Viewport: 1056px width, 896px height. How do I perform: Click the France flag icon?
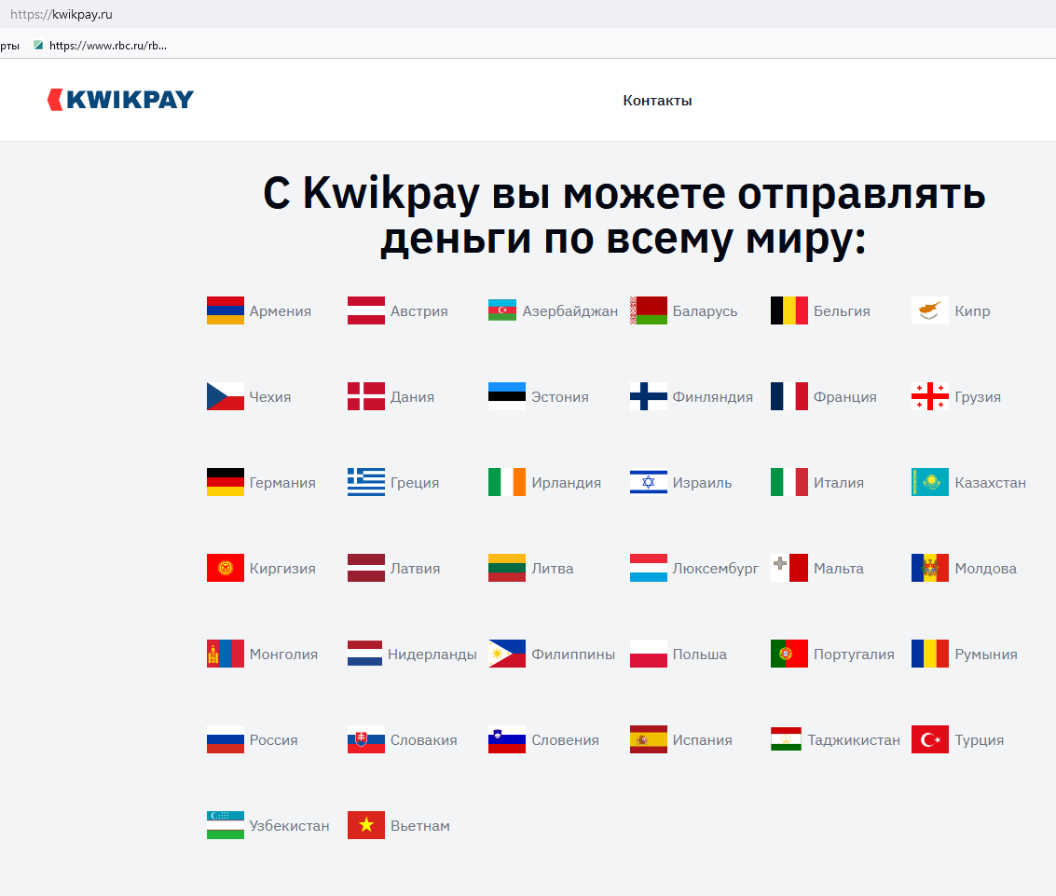click(789, 396)
